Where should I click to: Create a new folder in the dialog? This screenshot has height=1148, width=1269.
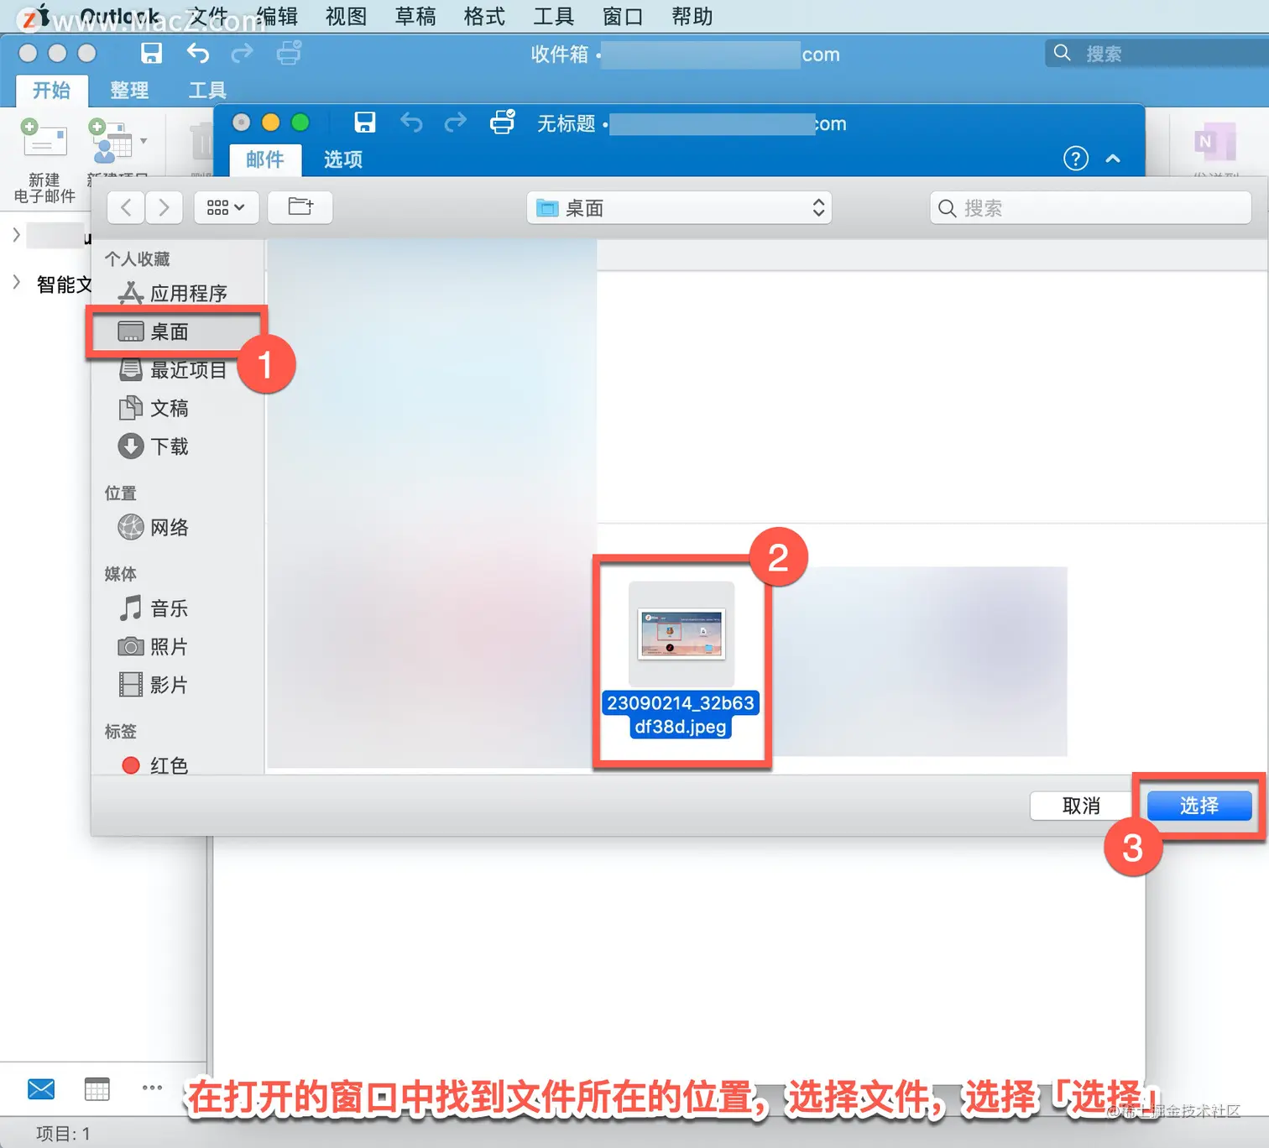click(300, 207)
